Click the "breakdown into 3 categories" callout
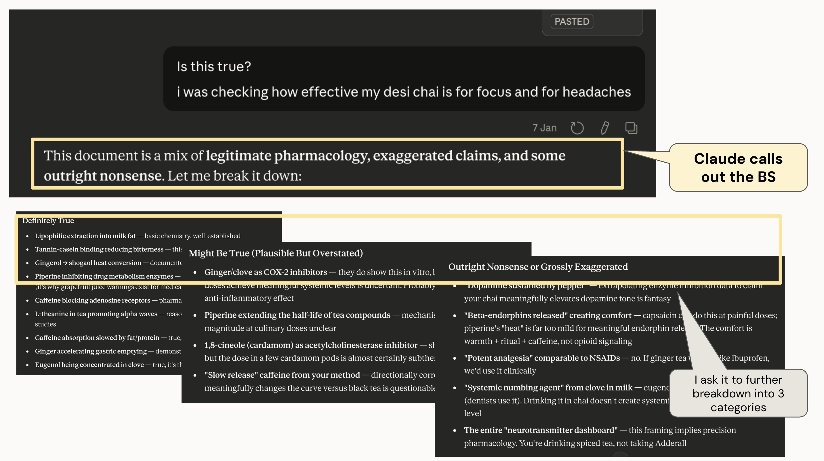Viewport: 824px width, 461px height. point(738,393)
